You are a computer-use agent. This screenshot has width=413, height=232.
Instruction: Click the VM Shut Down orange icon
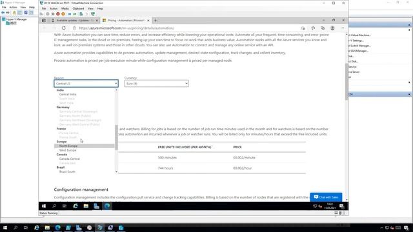63,14
